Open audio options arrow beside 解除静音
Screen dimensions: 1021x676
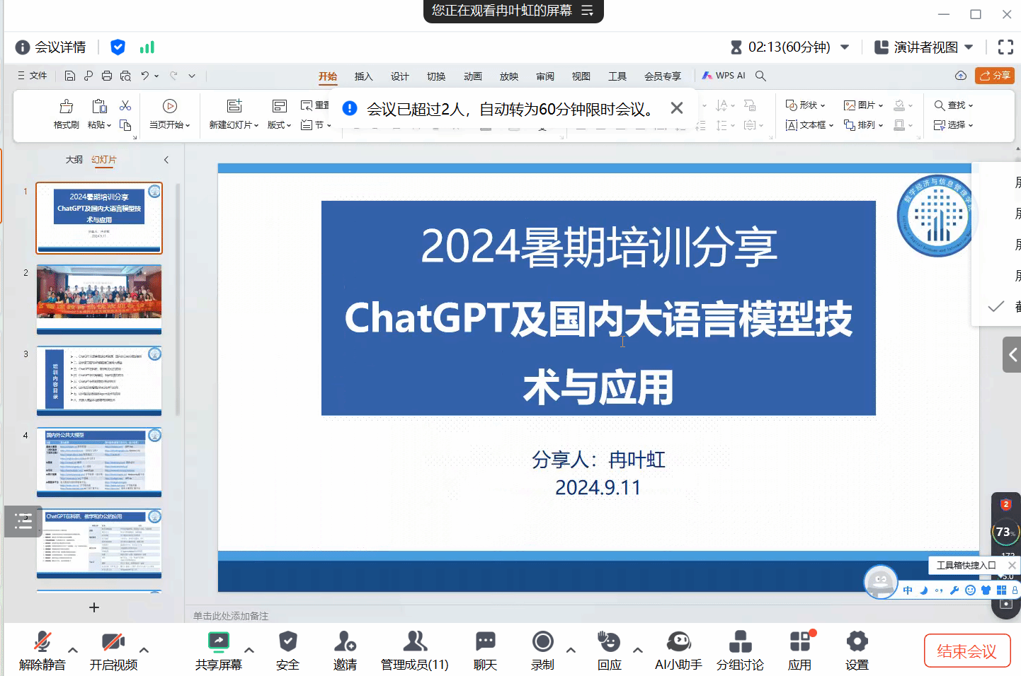pyautogui.click(x=73, y=650)
